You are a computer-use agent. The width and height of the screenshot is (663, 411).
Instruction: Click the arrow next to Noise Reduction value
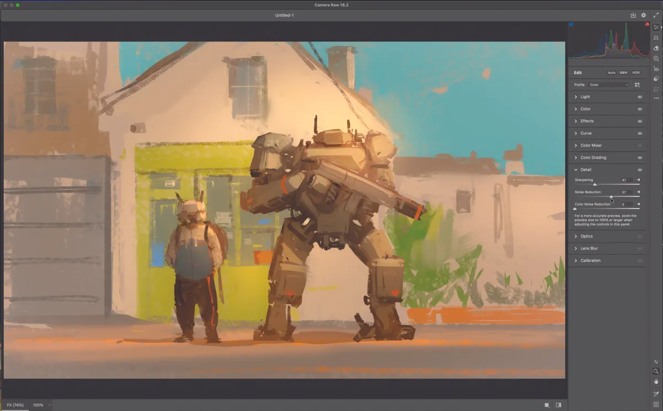point(639,192)
